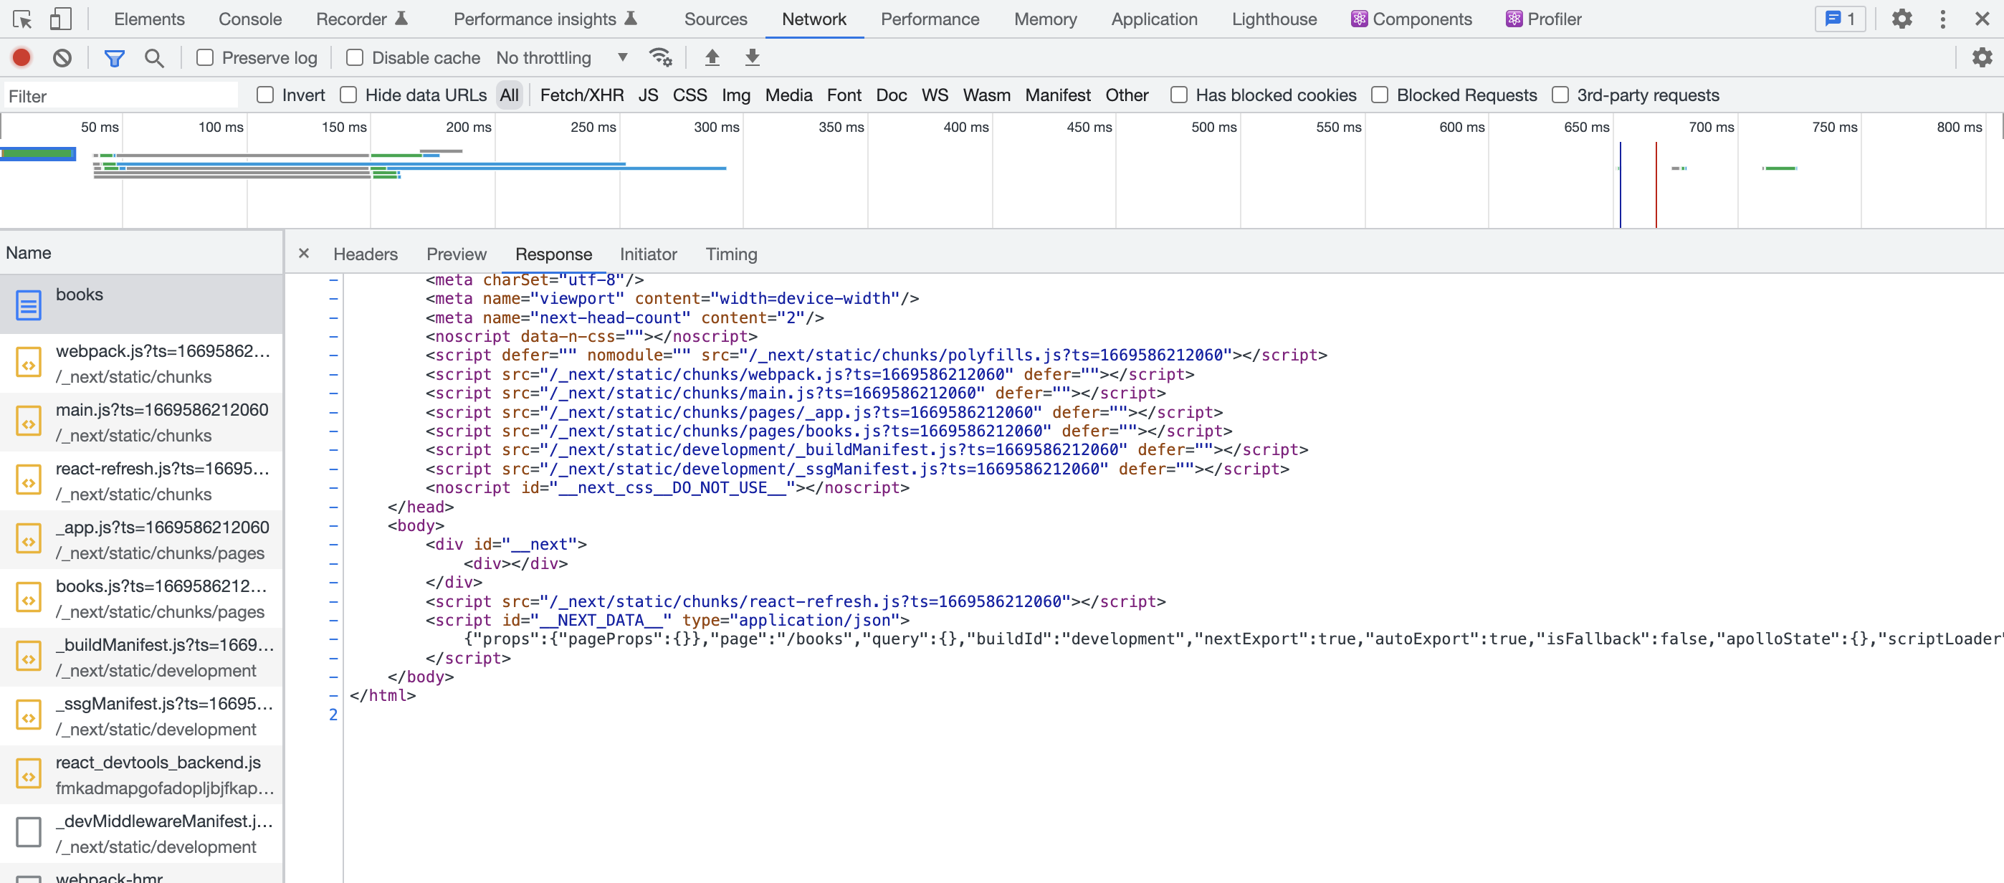Open the Headers tab of request

coord(365,254)
